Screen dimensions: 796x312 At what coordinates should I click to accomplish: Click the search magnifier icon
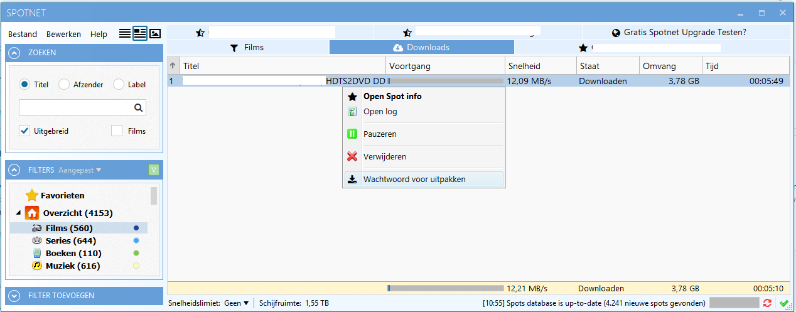tap(139, 107)
